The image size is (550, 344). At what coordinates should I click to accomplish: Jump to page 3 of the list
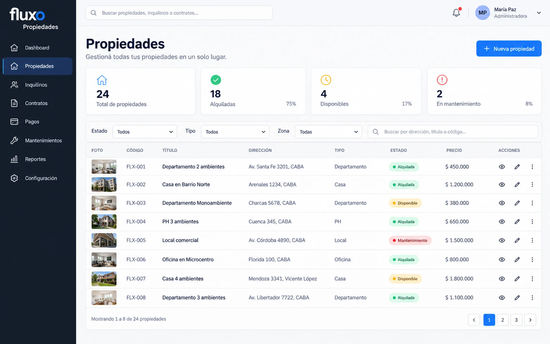pyautogui.click(x=516, y=320)
